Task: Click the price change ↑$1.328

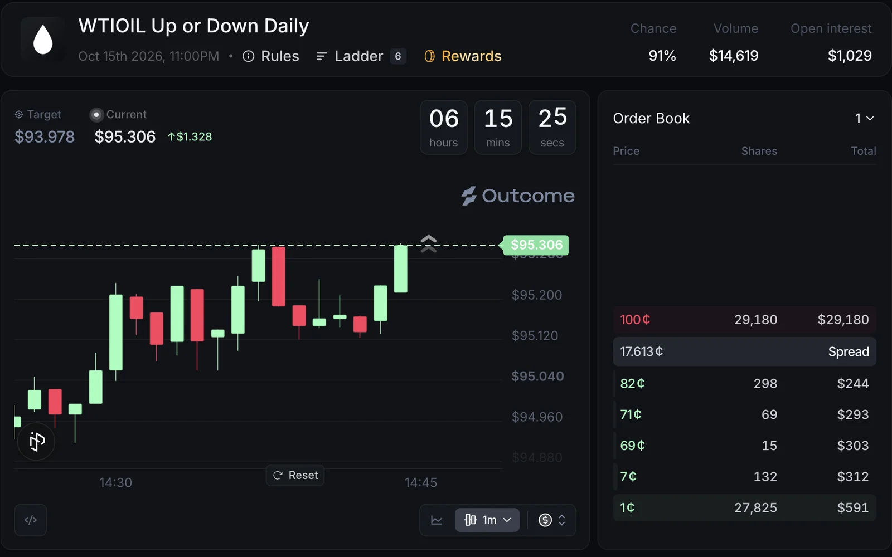Action: point(190,136)
